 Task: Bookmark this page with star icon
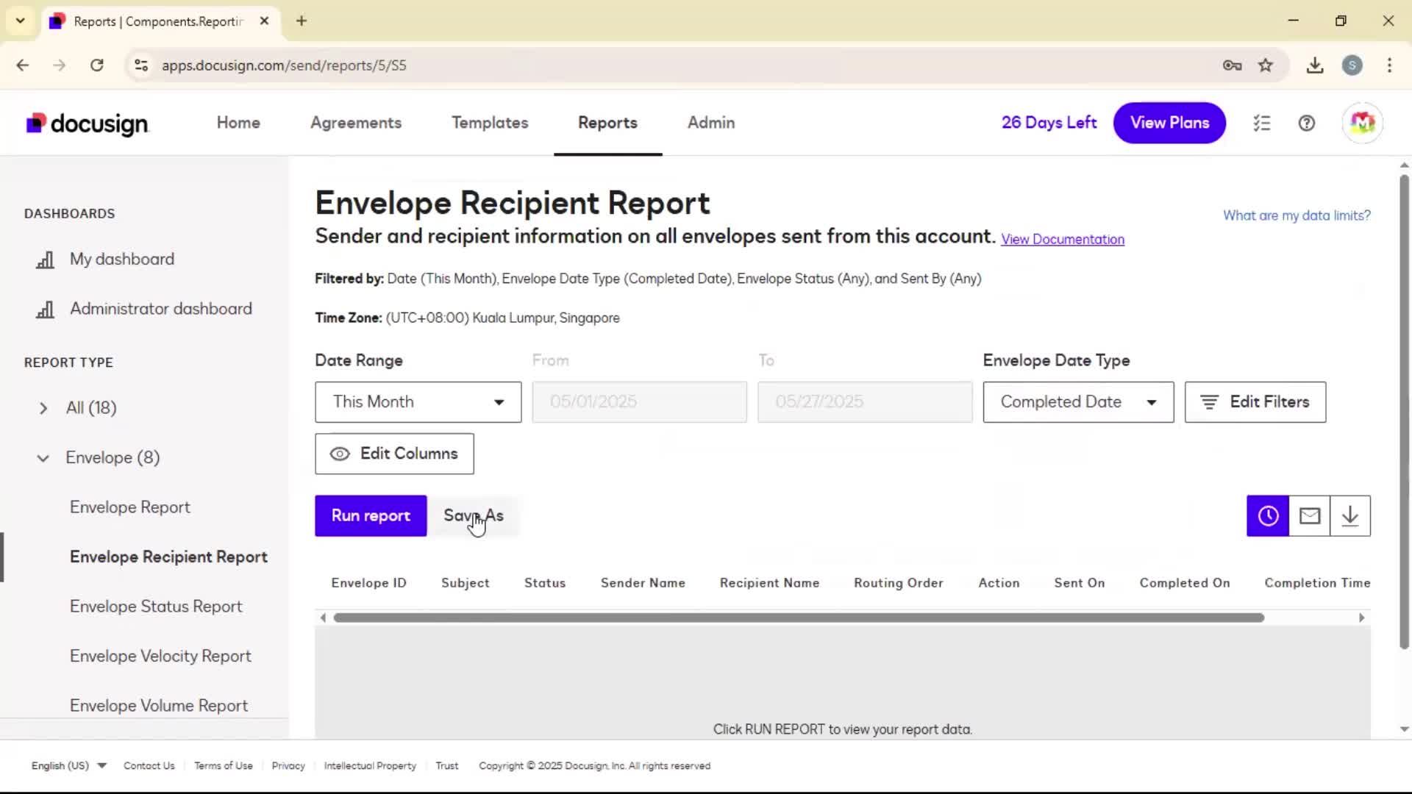(x=1266, y=65)
